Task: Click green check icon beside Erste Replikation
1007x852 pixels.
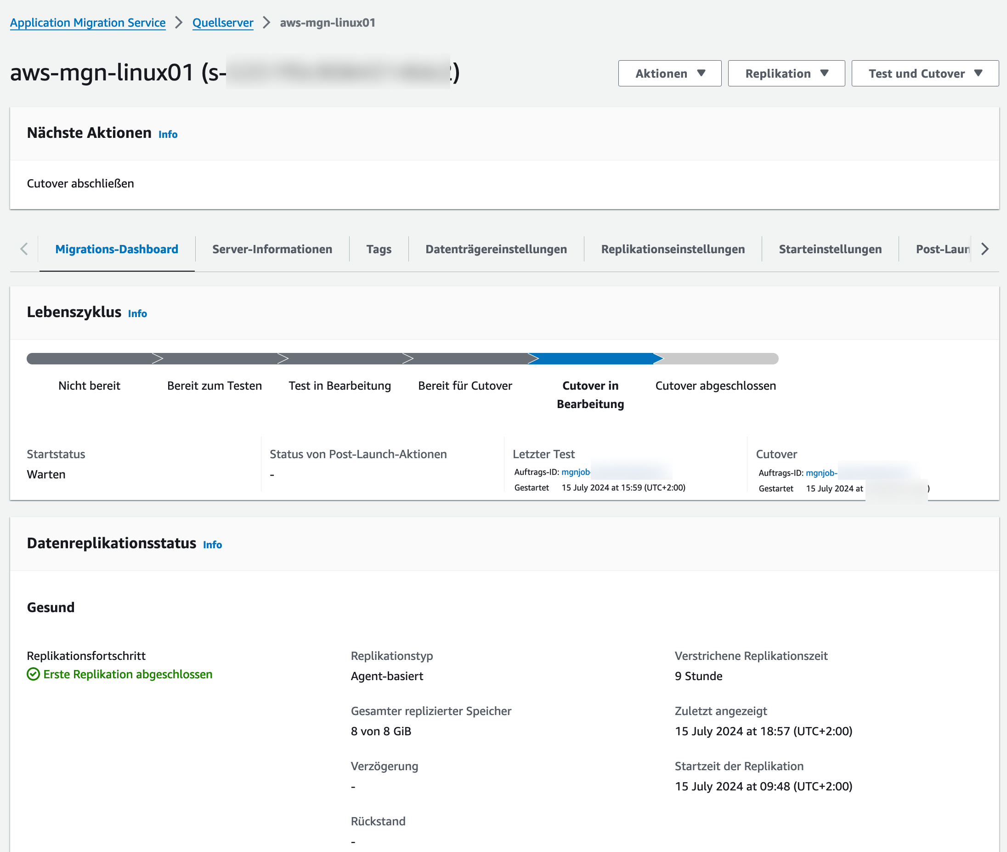Action: click(x=34, y=674)
